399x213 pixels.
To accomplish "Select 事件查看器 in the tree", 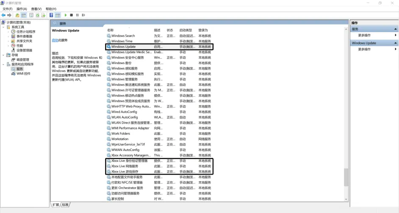I will tap(25, 36).
